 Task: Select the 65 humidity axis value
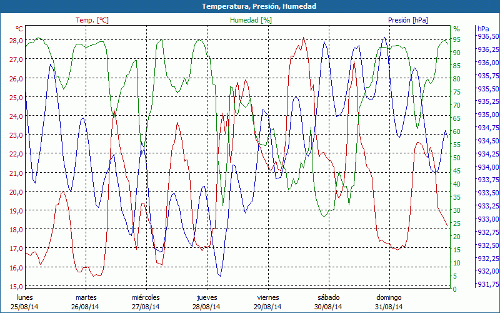point(456,118)
